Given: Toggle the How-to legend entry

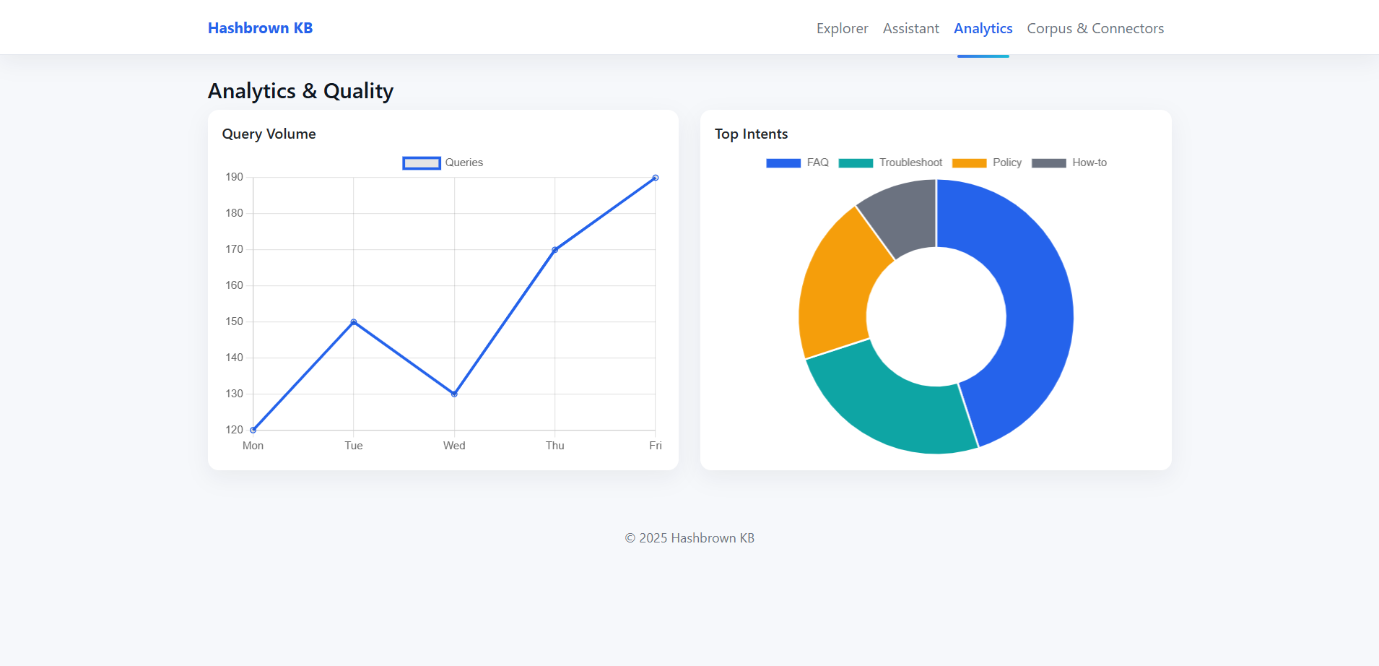Looking at the screenshot, I should pos(1069,163).
